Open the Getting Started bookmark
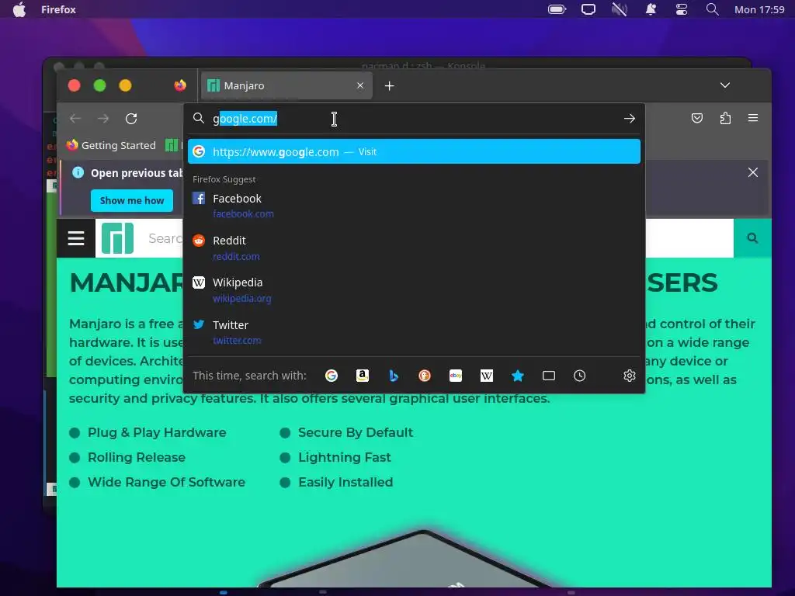 point(111,145)
